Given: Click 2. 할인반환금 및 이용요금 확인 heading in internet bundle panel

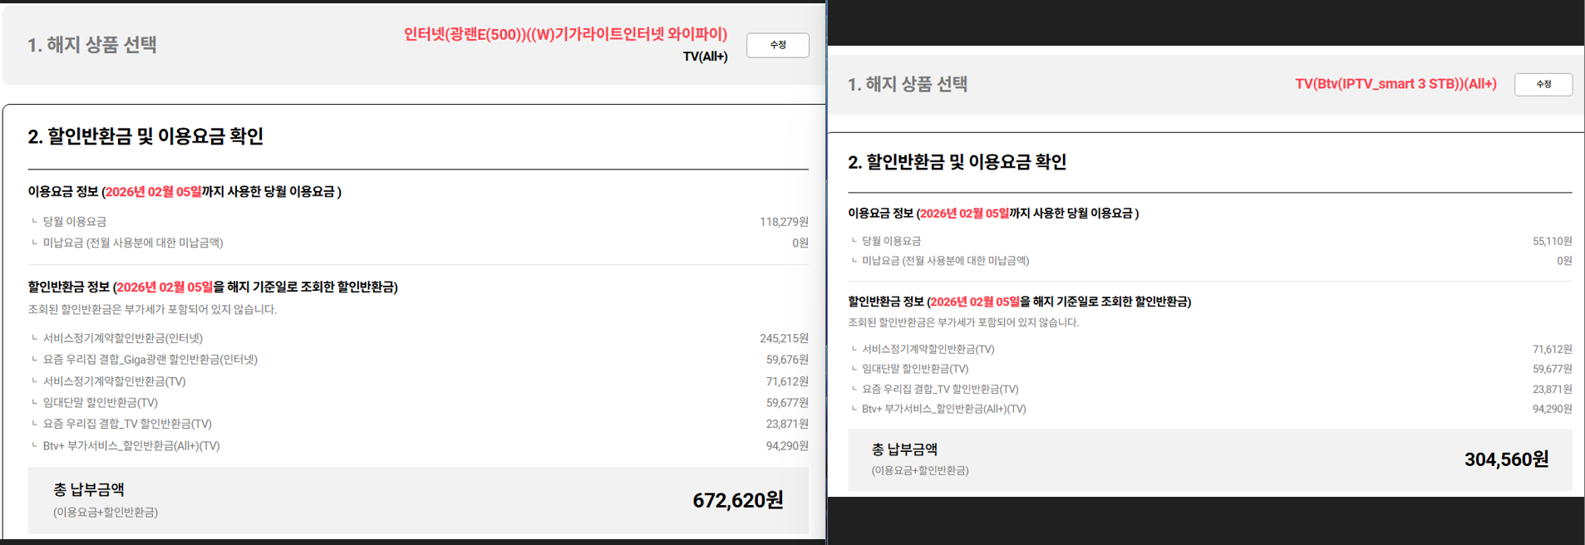Looking at the screenshot, I should tap(145, 136).
